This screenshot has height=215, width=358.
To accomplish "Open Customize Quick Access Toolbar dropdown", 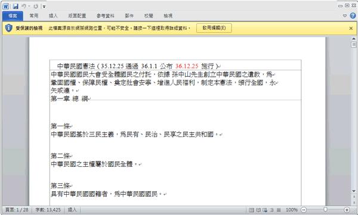I will coord(44,7).
